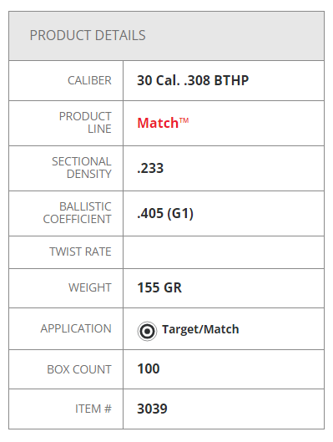Click the Application row label

(76, 328)
